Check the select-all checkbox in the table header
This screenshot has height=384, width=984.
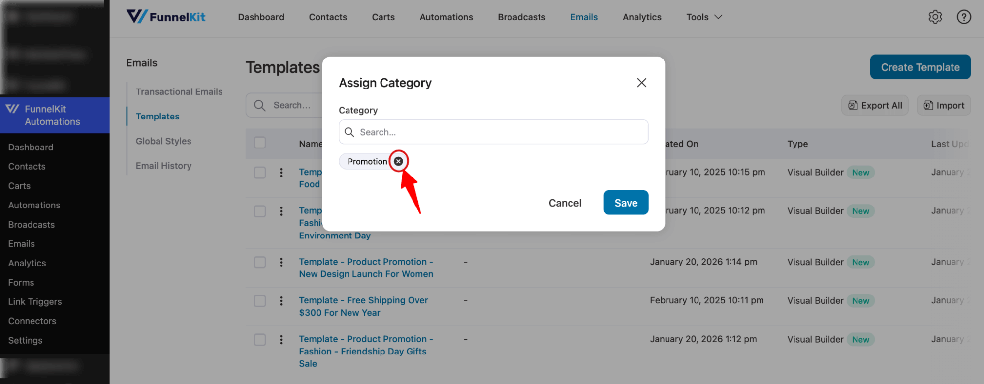coord(260,143)
